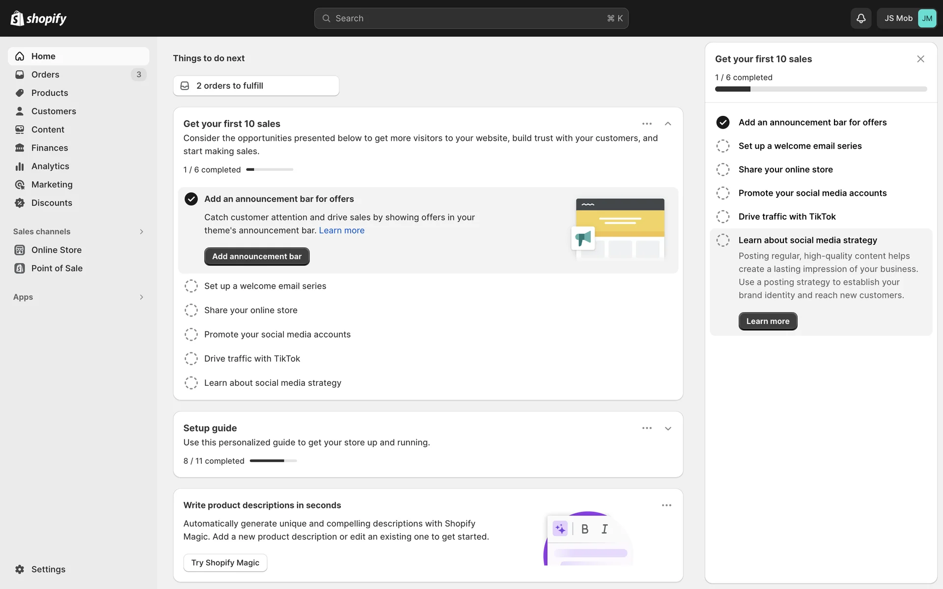Screen dimensions: 943x589
Task: Click the side panel's 1/6 completed progress bar
Action: click(x=821, y=89)
